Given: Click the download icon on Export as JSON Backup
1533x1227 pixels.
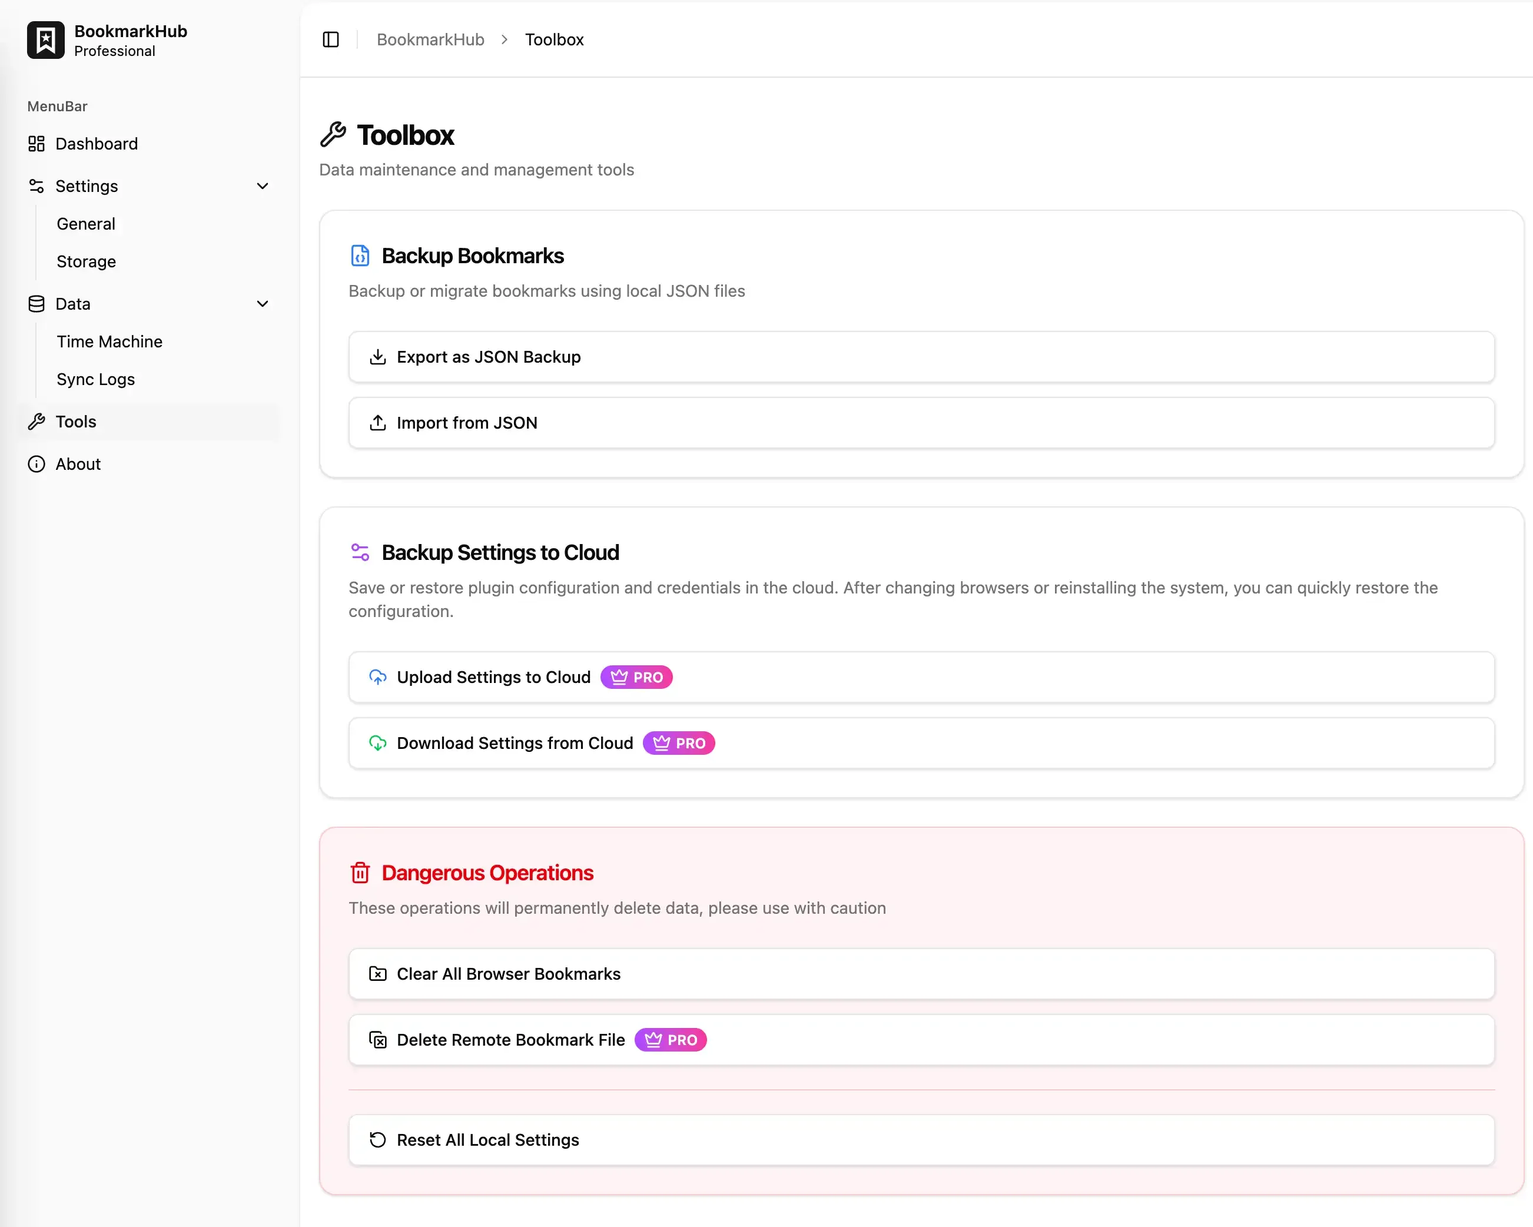Looking at the screenshot, I should [377, 356].
